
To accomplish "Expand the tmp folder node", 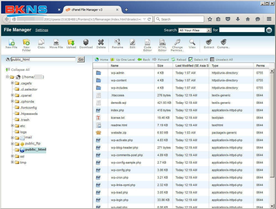I will tap(12, 162).
